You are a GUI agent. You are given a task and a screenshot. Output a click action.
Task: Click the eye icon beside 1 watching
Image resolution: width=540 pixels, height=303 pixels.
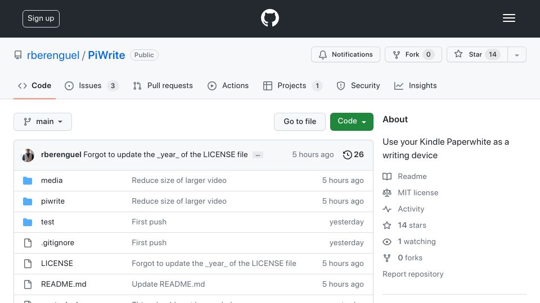point(387,242)
